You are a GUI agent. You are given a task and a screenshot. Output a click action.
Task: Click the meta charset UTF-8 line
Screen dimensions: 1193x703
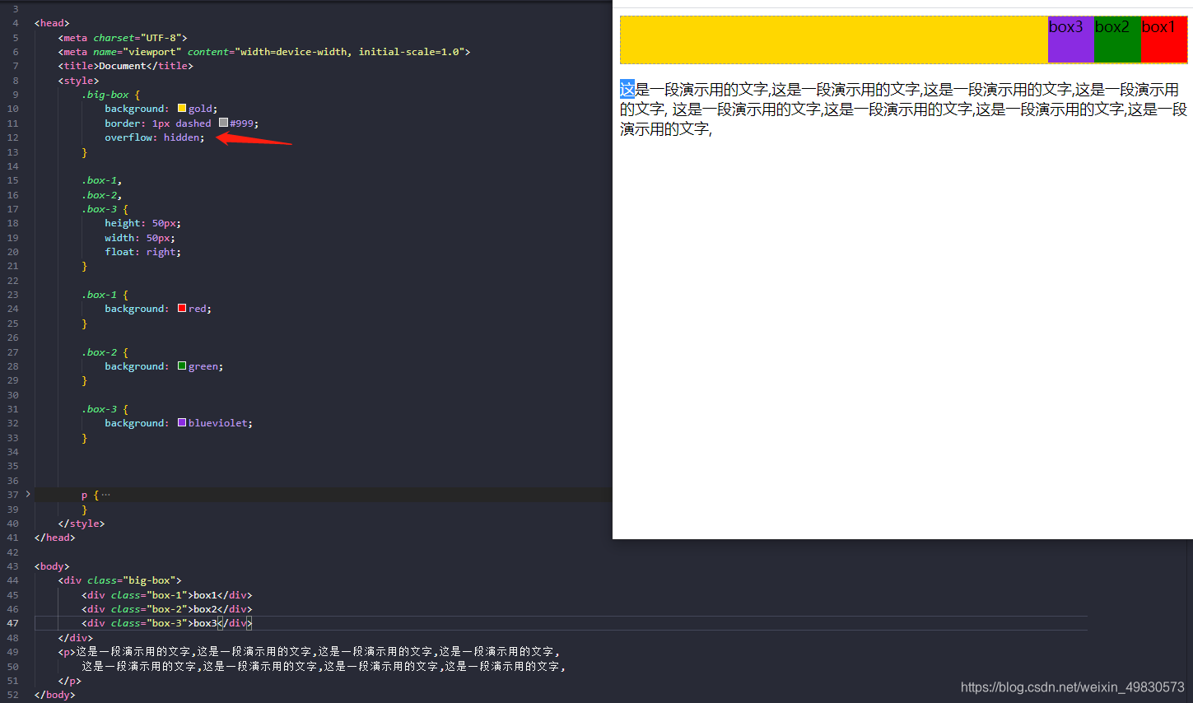point(123,38)
